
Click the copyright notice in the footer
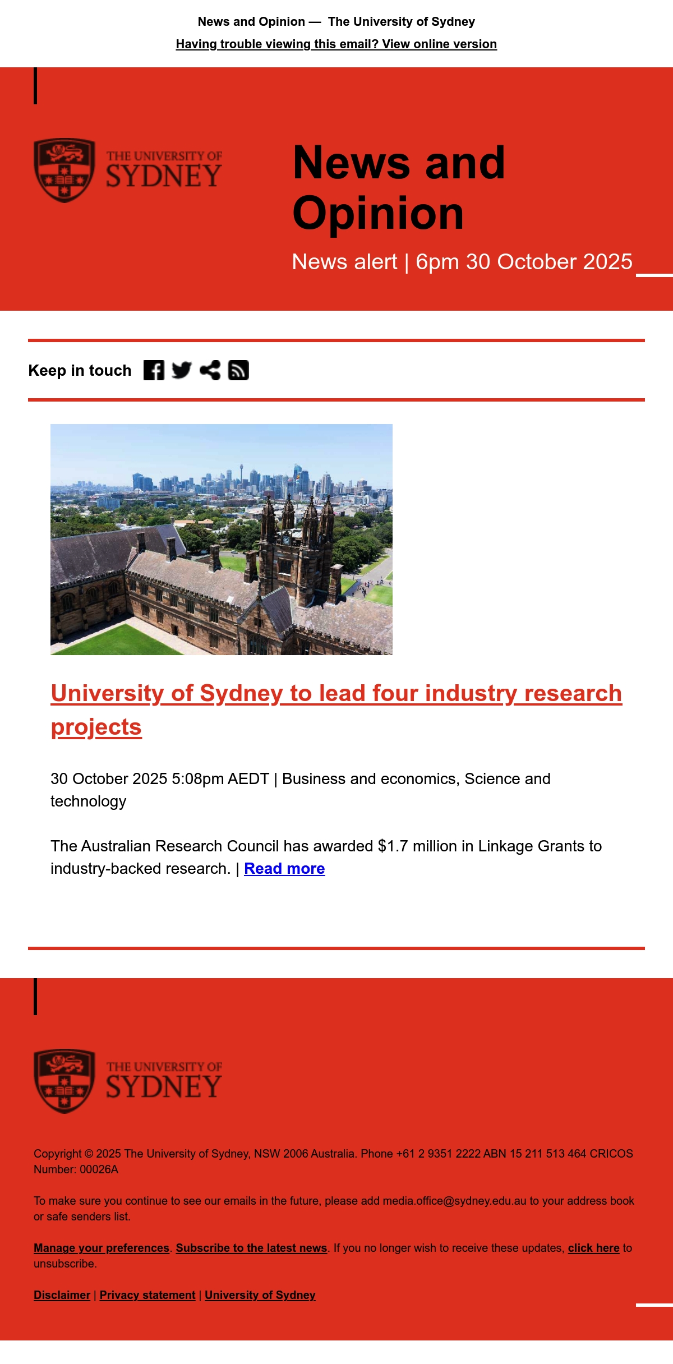click(x=333, y=1162)
